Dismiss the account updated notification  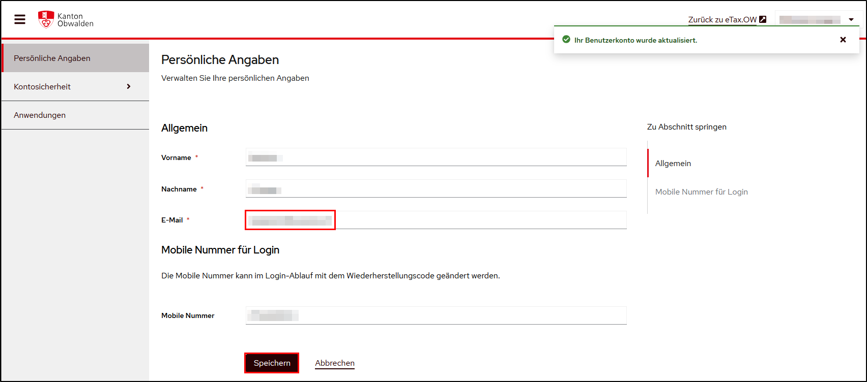843,40
